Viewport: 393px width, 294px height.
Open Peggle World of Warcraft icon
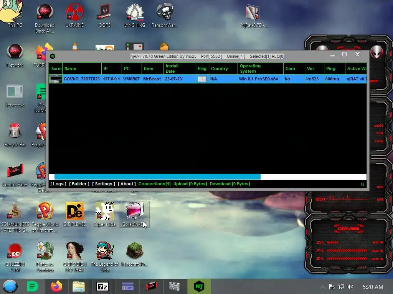(x=45, y=217)
